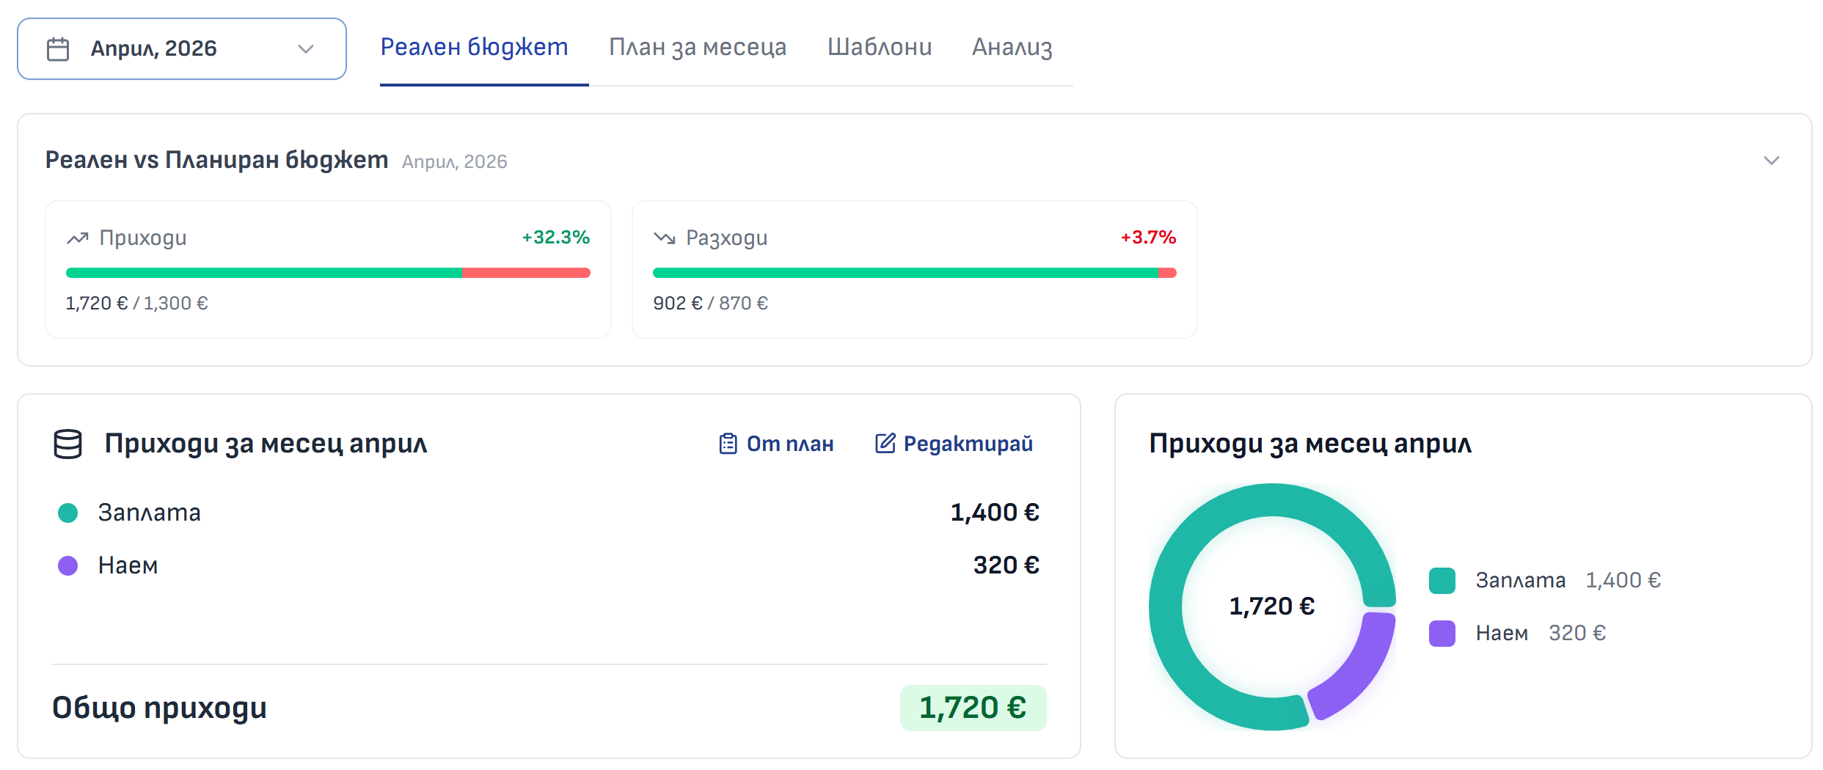The image size is (1823, 770).
Task: Collapse Реален vs Планиран бюджет panel chevron
Action: 1772,161
